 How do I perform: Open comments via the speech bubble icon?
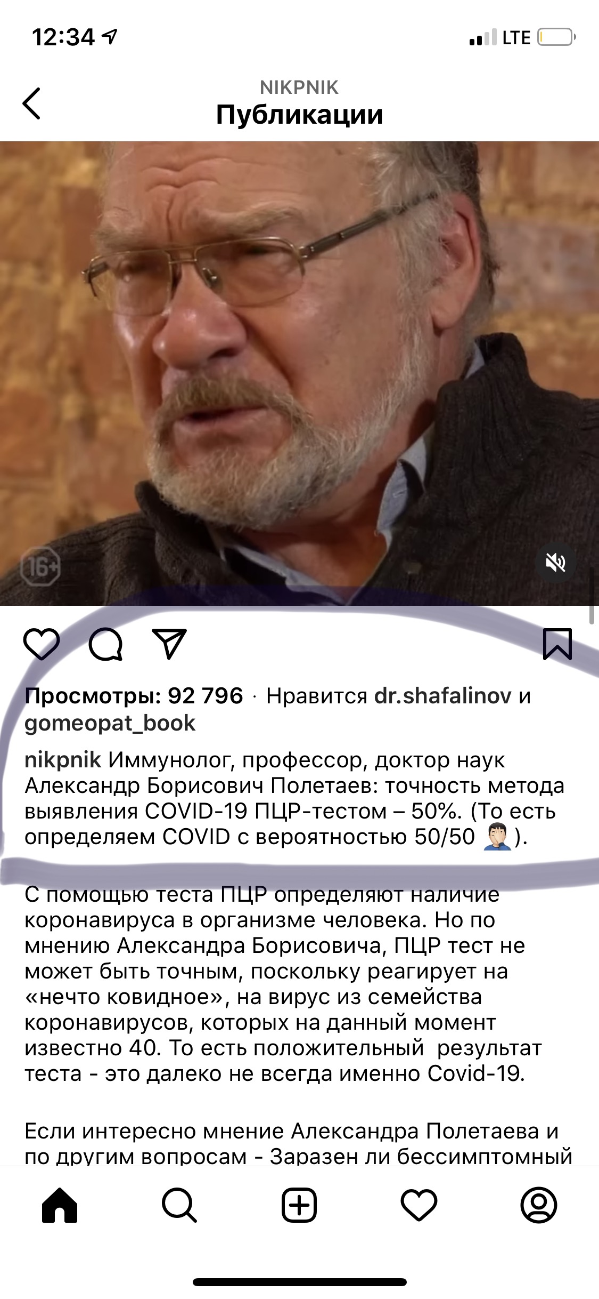(105, 644)
